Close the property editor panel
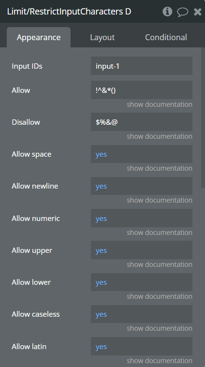 click(x=198, y=12)
